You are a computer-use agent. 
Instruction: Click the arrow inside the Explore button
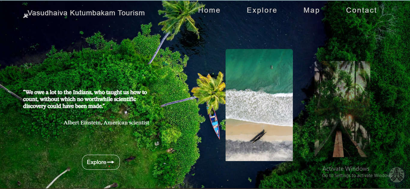click(111, 162)
